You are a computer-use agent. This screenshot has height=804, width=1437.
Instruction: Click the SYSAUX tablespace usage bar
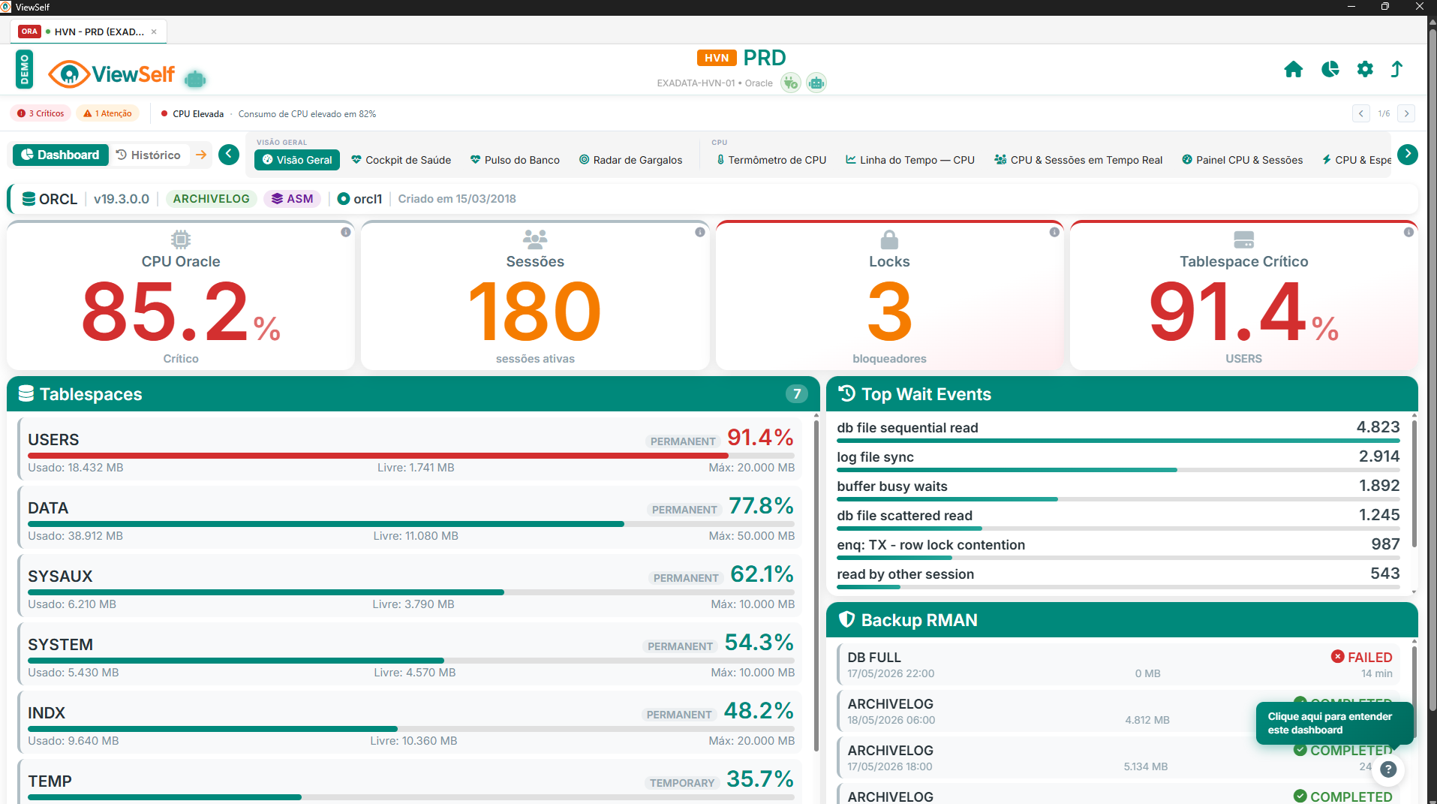(x=411, y=592)
